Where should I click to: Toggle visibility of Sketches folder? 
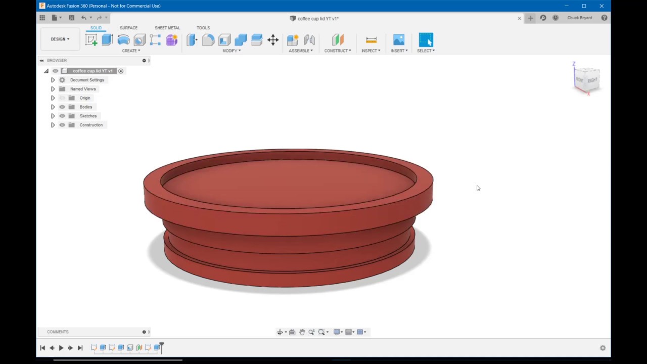(62, 116)
